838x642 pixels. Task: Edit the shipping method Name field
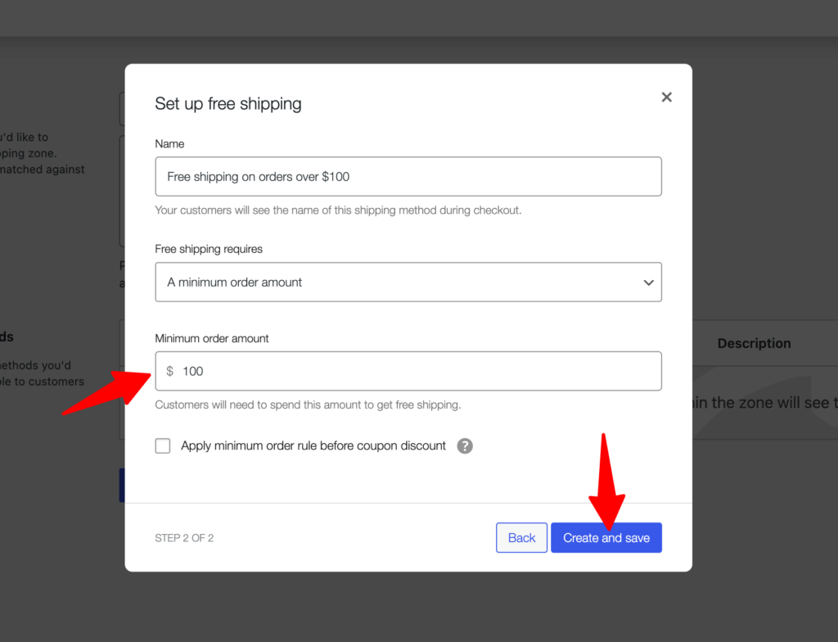(408, 176)
